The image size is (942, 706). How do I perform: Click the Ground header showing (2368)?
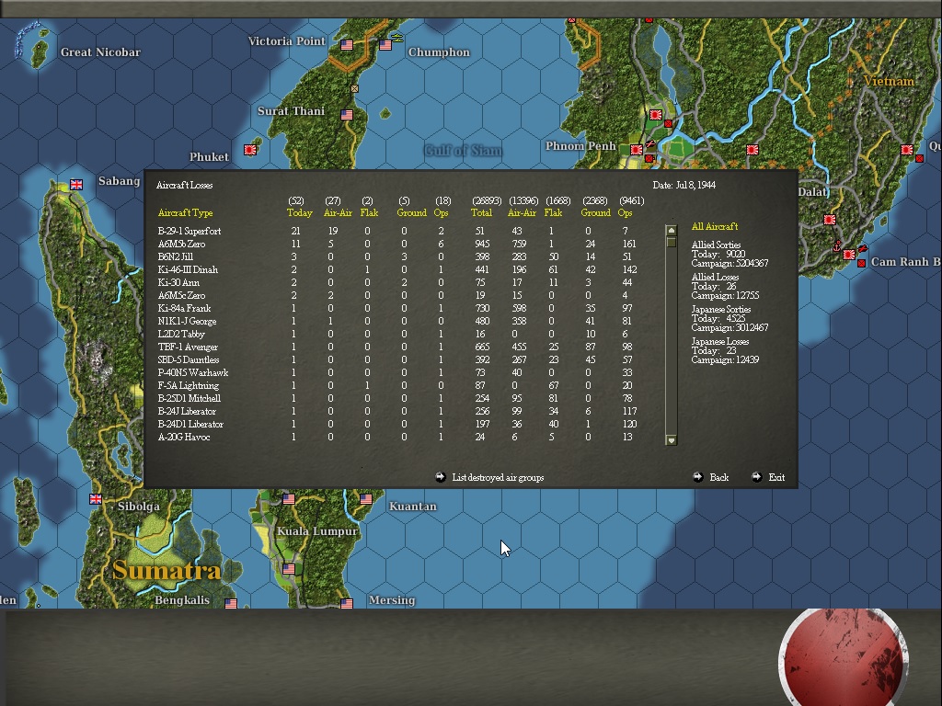point(595,212)
